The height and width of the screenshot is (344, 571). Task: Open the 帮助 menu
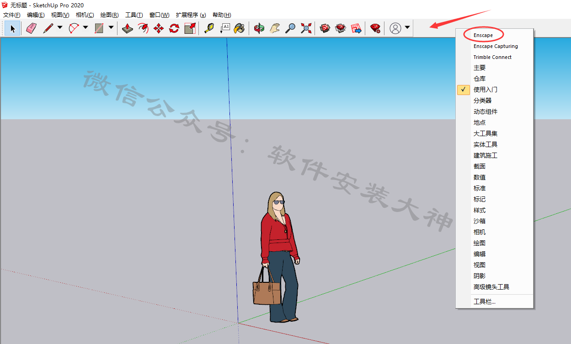point(222,15)
